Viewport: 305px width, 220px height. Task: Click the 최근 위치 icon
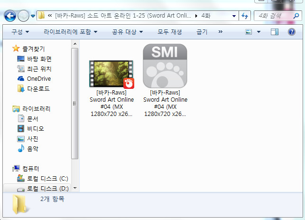click(20, 68)
